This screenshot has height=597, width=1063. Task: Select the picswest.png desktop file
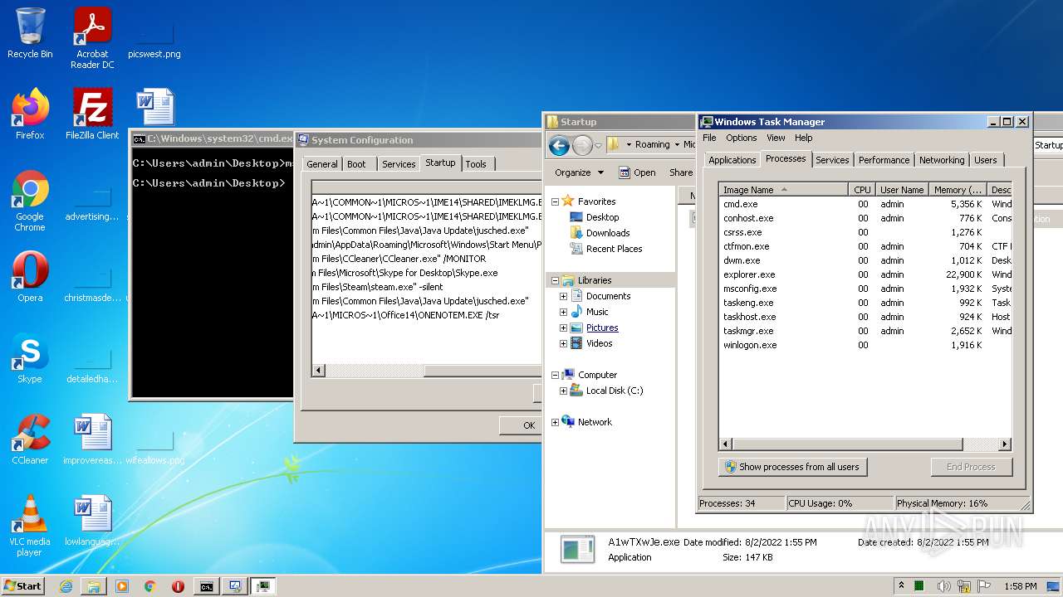(154, 38)
